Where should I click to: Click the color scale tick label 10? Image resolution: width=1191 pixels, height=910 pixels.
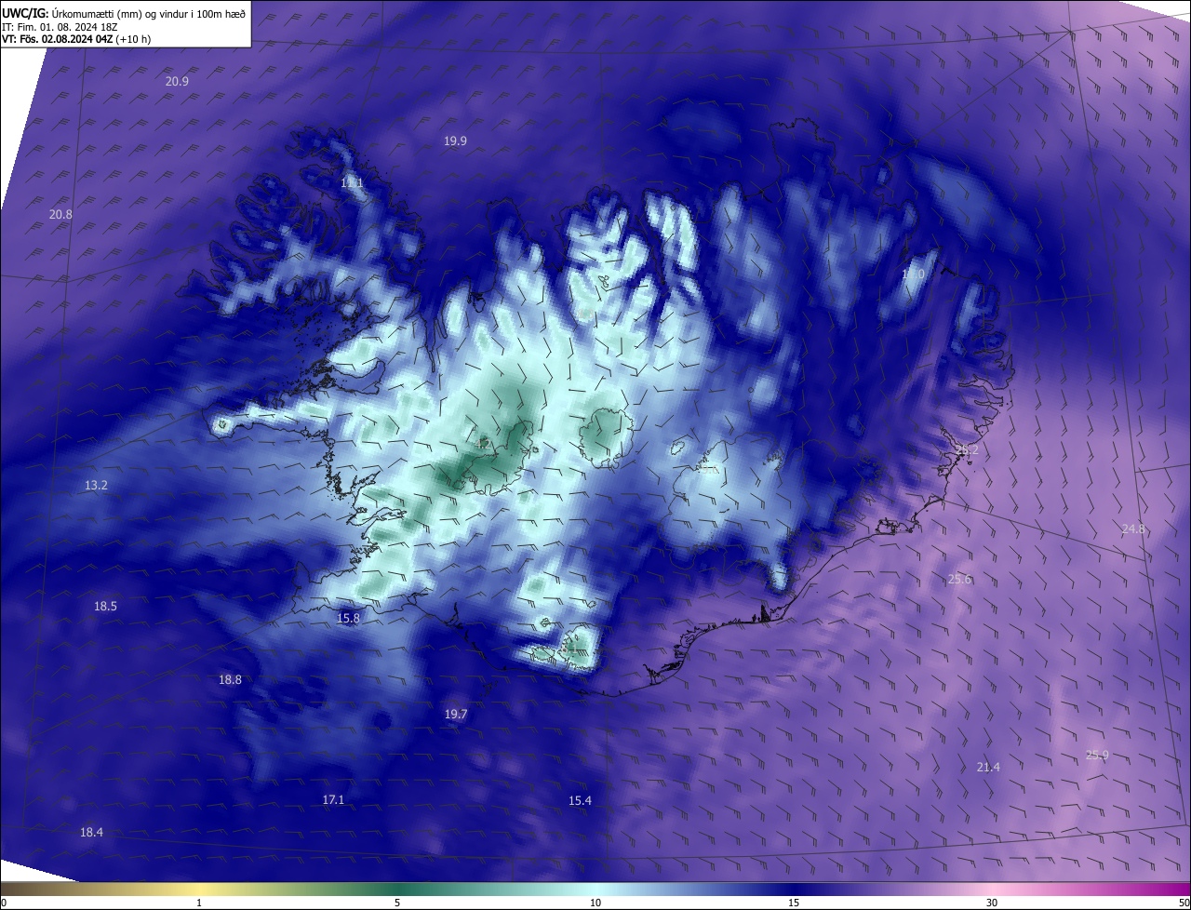click(595, 903)
